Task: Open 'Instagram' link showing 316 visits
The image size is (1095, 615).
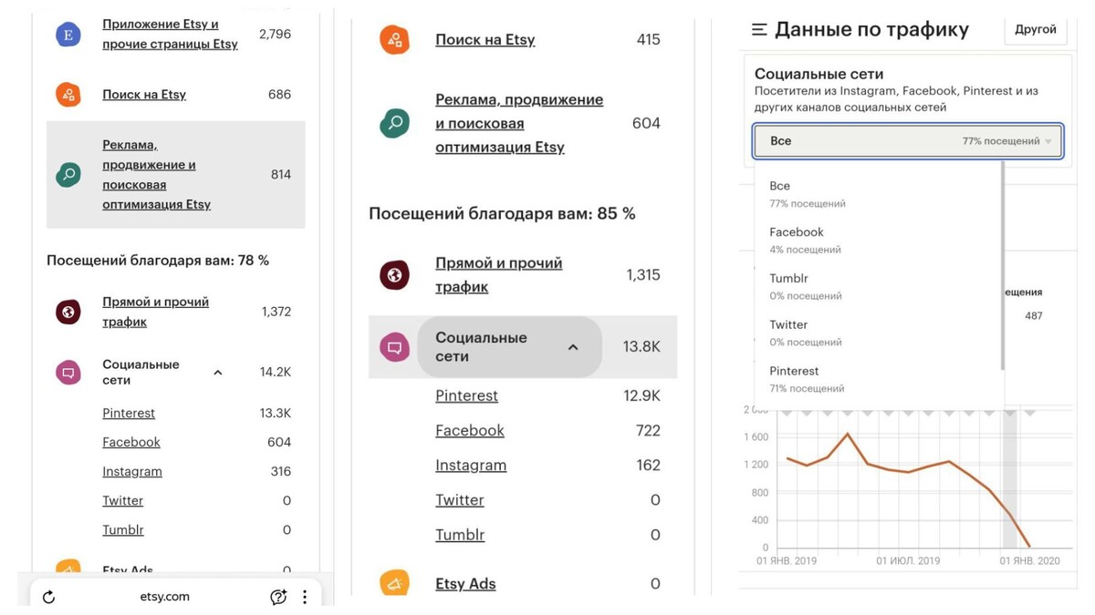Action: click(132, 471)
